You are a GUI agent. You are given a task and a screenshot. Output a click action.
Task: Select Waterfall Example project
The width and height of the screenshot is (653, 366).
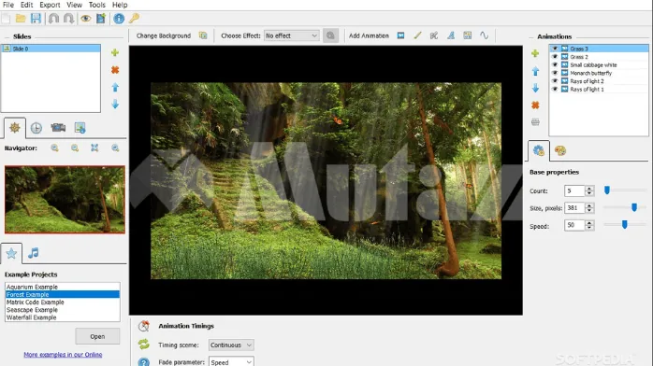pos(63,317)
